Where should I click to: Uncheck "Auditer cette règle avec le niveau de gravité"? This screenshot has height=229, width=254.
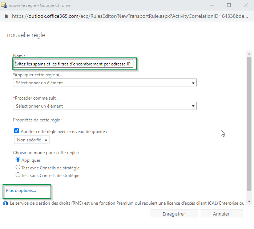16,131
